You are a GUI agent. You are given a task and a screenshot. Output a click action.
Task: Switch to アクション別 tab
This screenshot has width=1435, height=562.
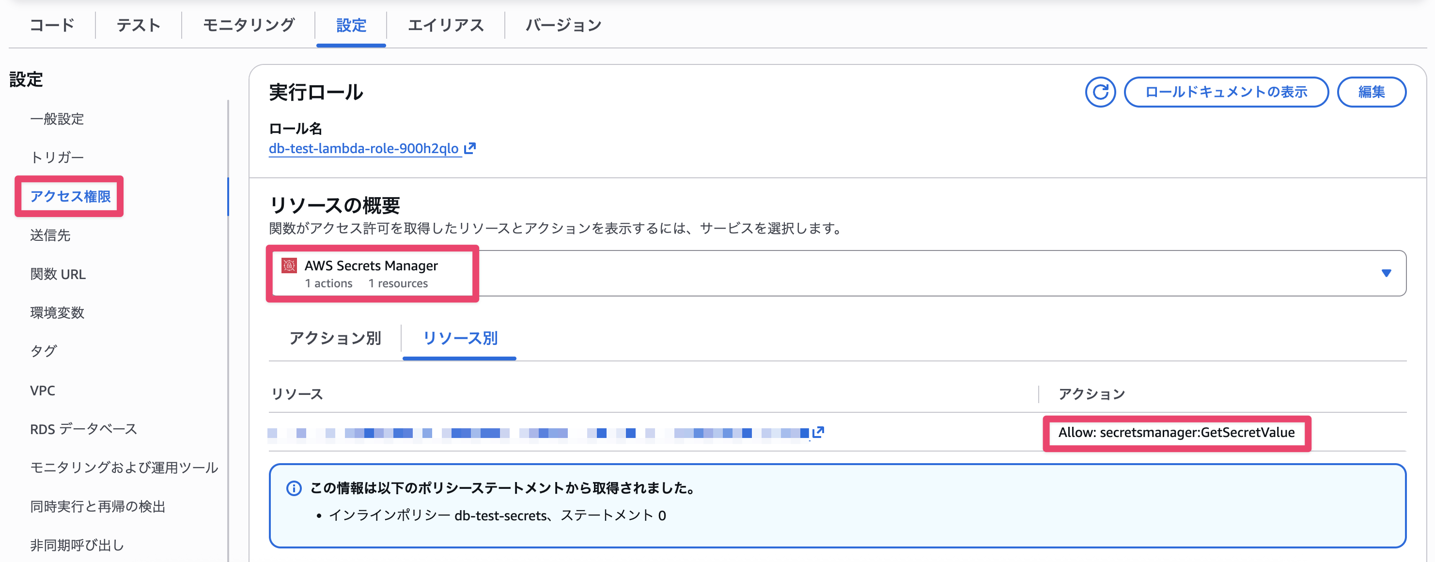(335, 338)
